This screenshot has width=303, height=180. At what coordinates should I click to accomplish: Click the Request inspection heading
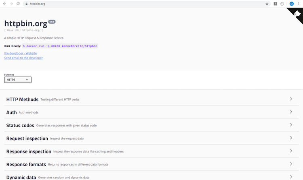pyautogui.click(x=27, y=139)
